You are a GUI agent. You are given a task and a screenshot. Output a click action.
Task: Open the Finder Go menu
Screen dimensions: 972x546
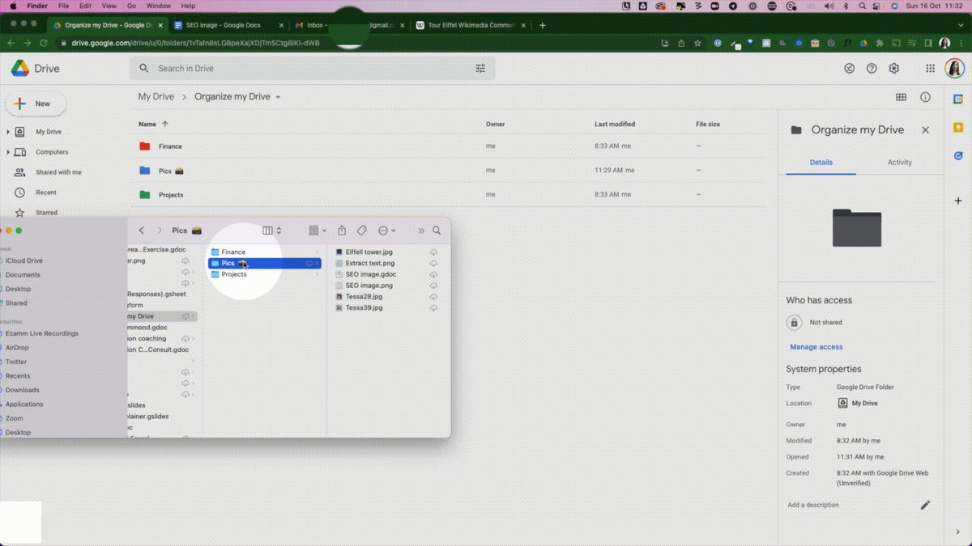tap(131, 6)
